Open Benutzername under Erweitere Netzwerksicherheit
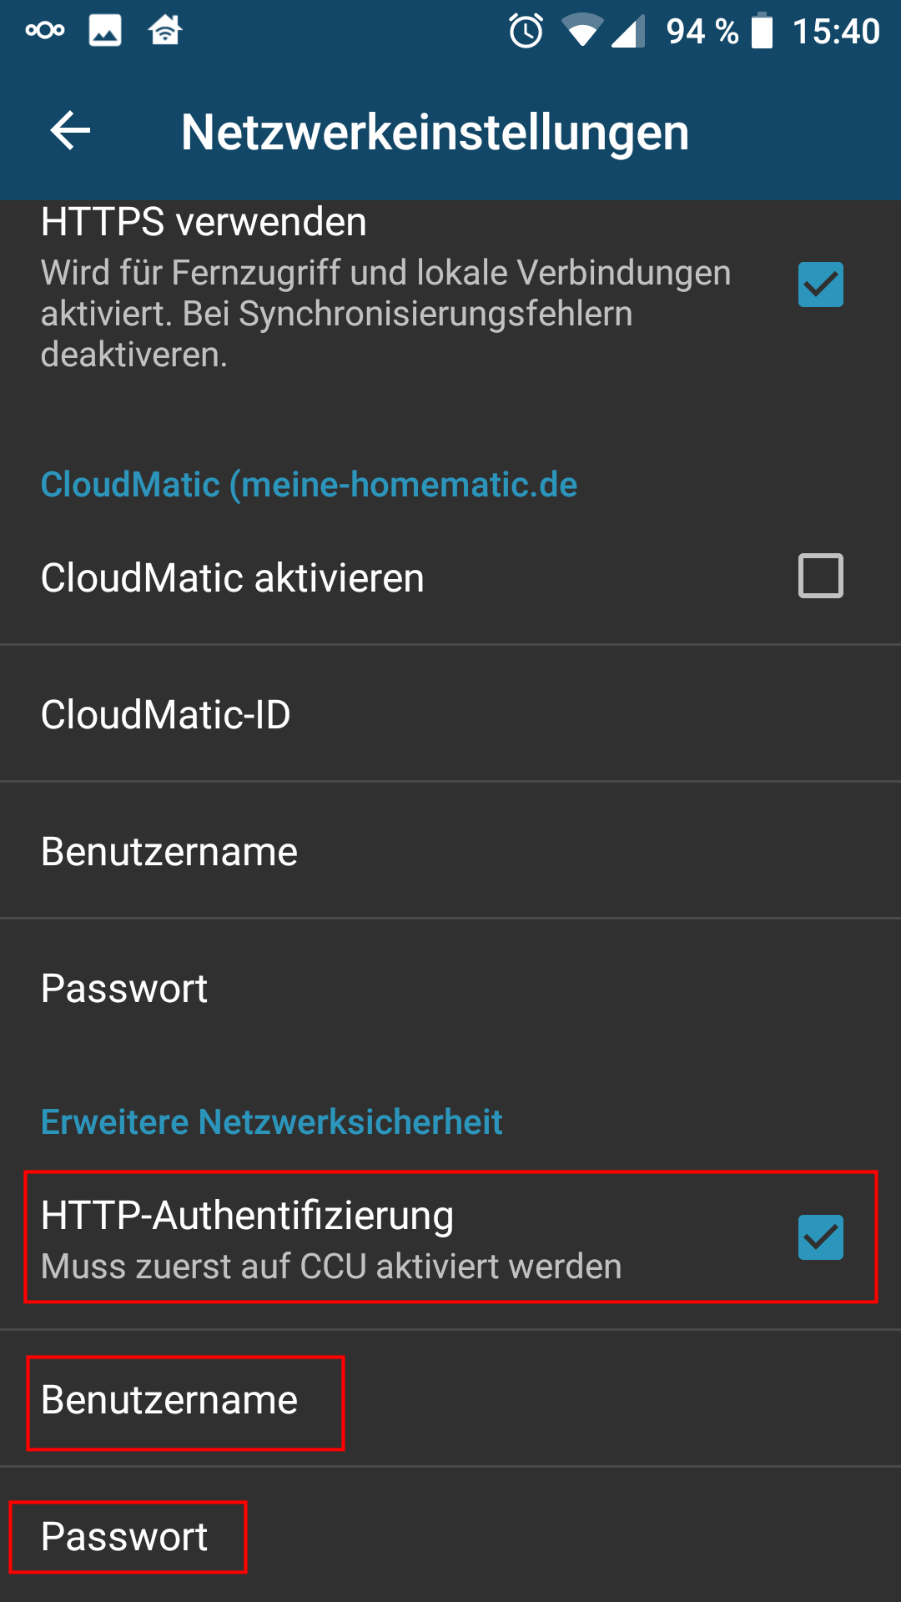Image resolution: width=901 pixels, height=1602 pixels. [x=169, y=1400]
